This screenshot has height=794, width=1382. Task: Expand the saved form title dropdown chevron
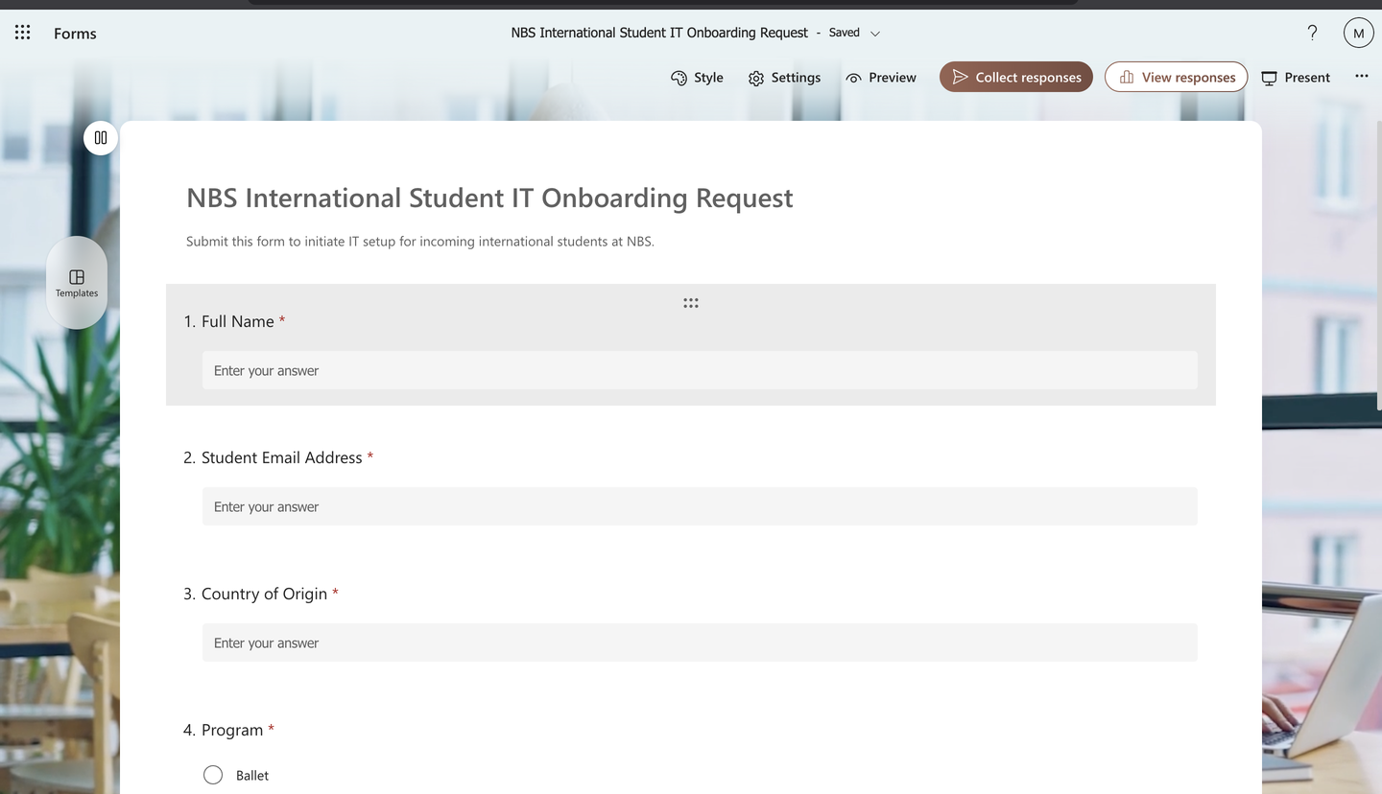coord(875,34)
